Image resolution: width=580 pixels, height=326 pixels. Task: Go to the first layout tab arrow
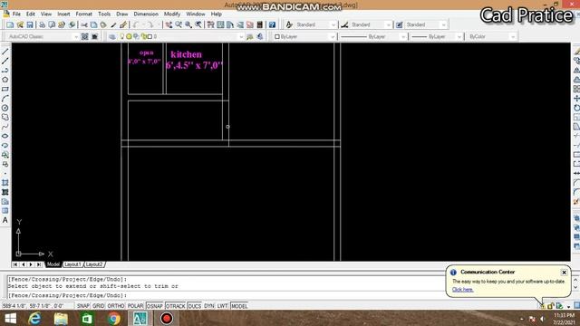(x=15, y=264)
